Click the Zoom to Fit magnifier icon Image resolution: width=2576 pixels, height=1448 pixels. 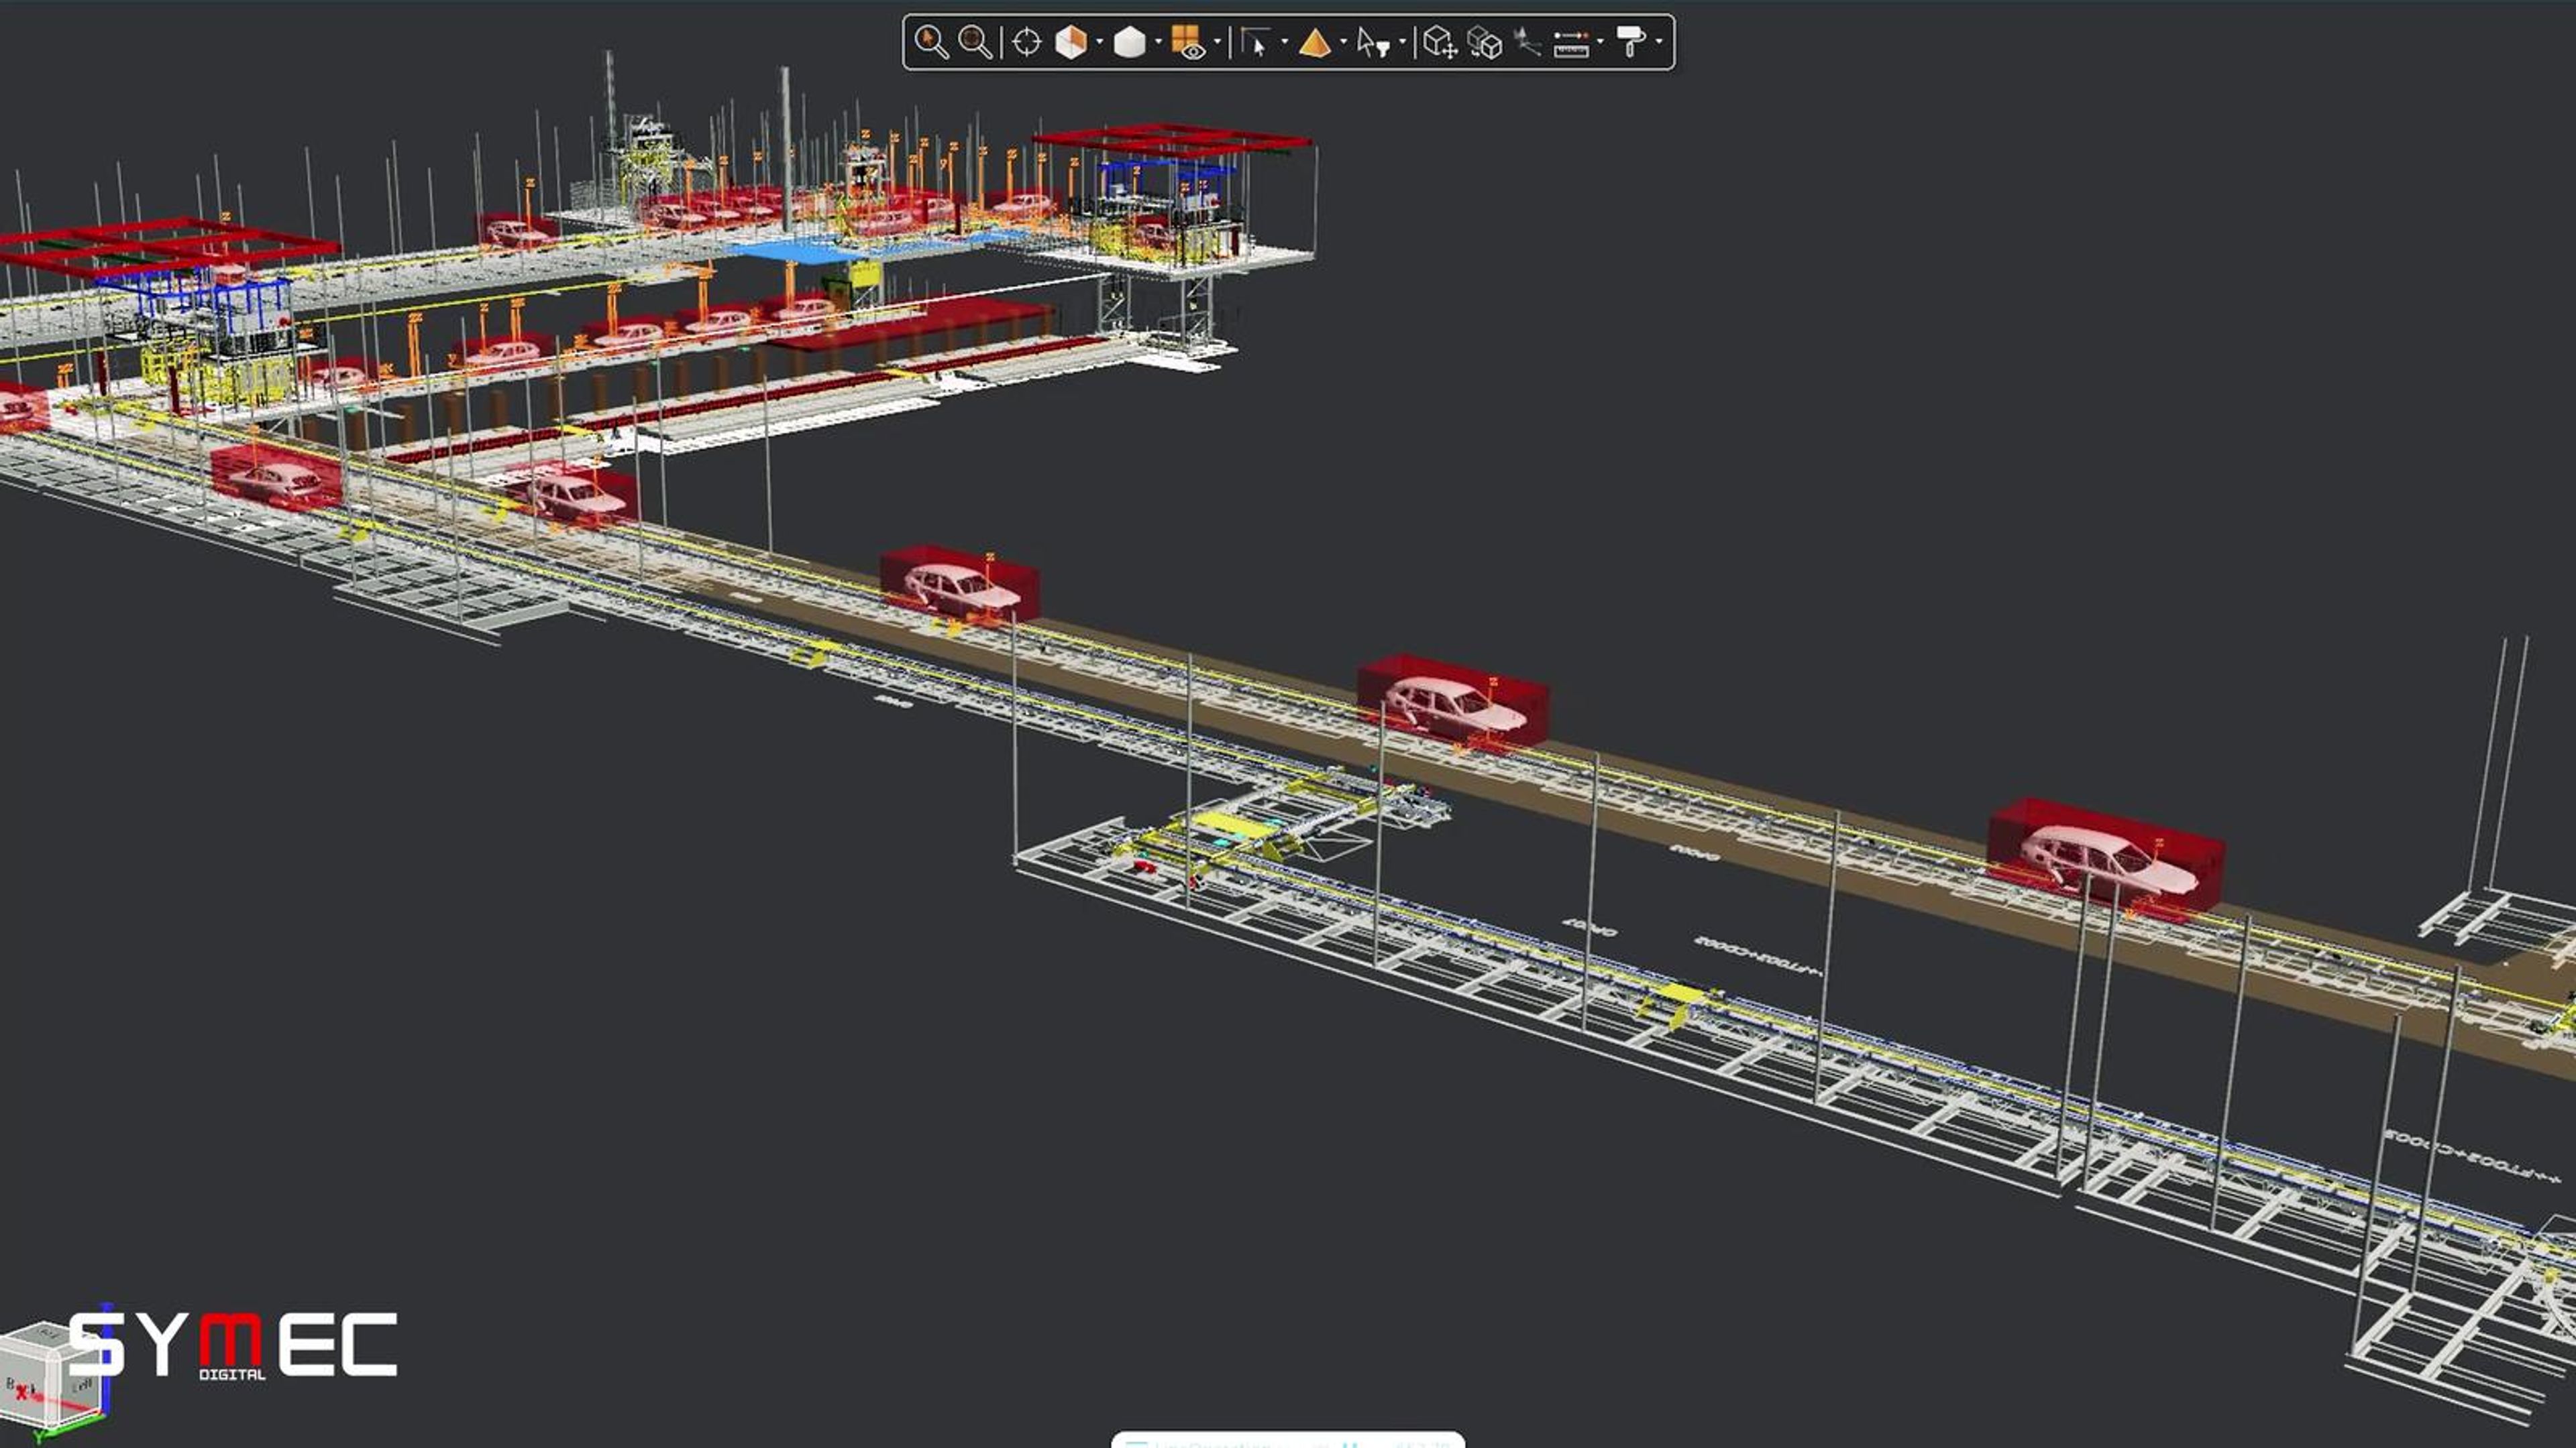tap(975, 42)
